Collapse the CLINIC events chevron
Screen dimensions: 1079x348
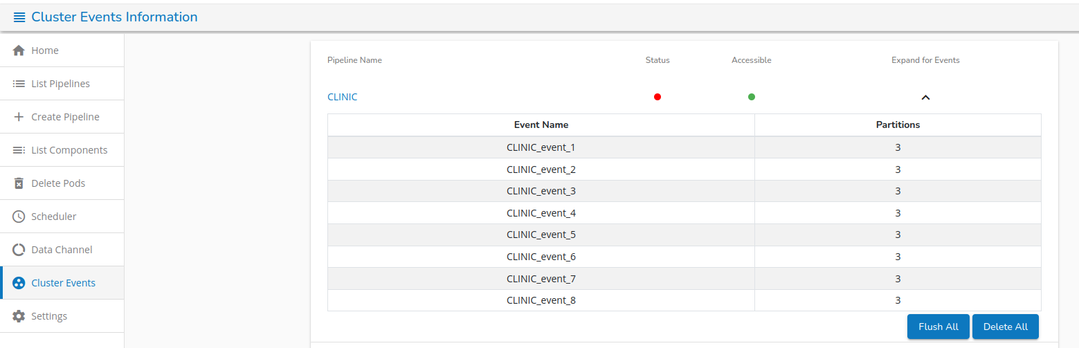click(925, 98)
